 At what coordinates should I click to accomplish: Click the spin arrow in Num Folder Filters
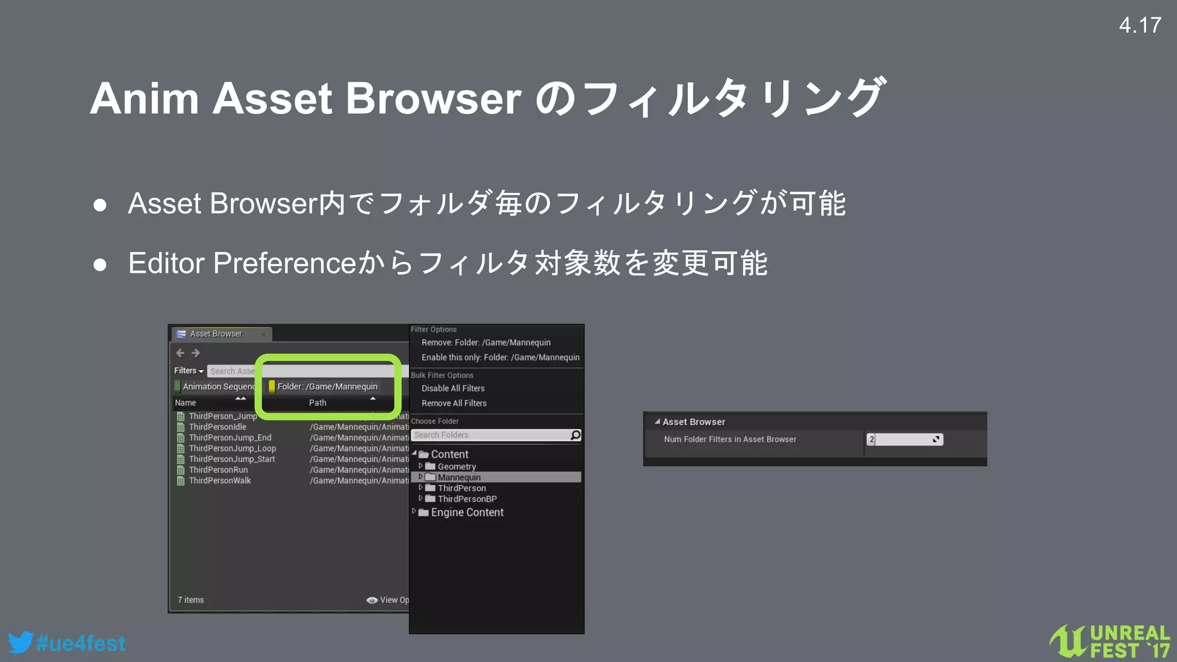(x=936, y=440)
